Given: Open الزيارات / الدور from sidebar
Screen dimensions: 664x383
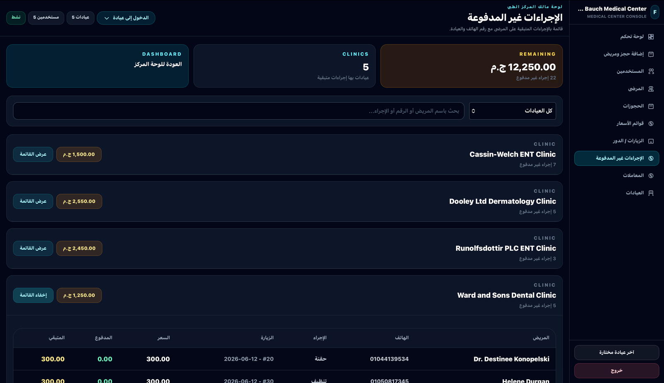Looking at the screenshot, I should tap(617, 141).
